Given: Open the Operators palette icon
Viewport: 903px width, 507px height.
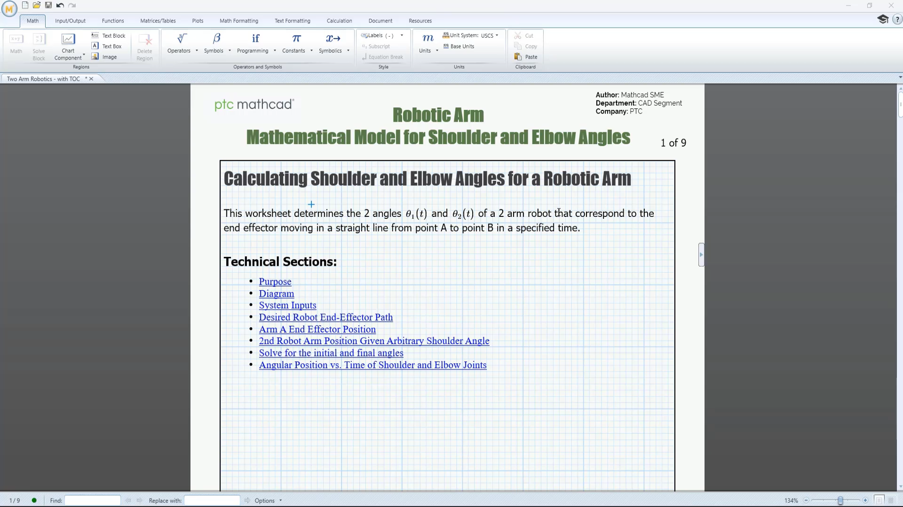Looking at the screenshot, I should point(182,38).
